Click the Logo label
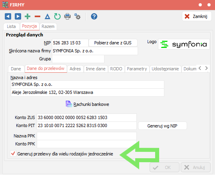 (x=152, y=42)
